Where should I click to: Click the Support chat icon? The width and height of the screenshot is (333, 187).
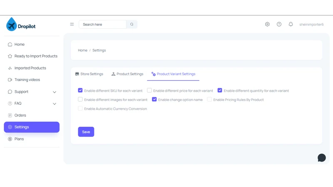10,91
